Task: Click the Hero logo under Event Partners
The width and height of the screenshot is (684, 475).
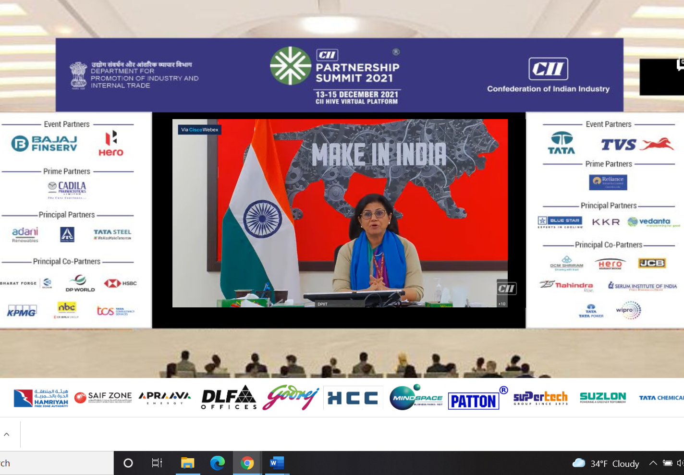Action: pyautogui.click(x=111, y=144)
